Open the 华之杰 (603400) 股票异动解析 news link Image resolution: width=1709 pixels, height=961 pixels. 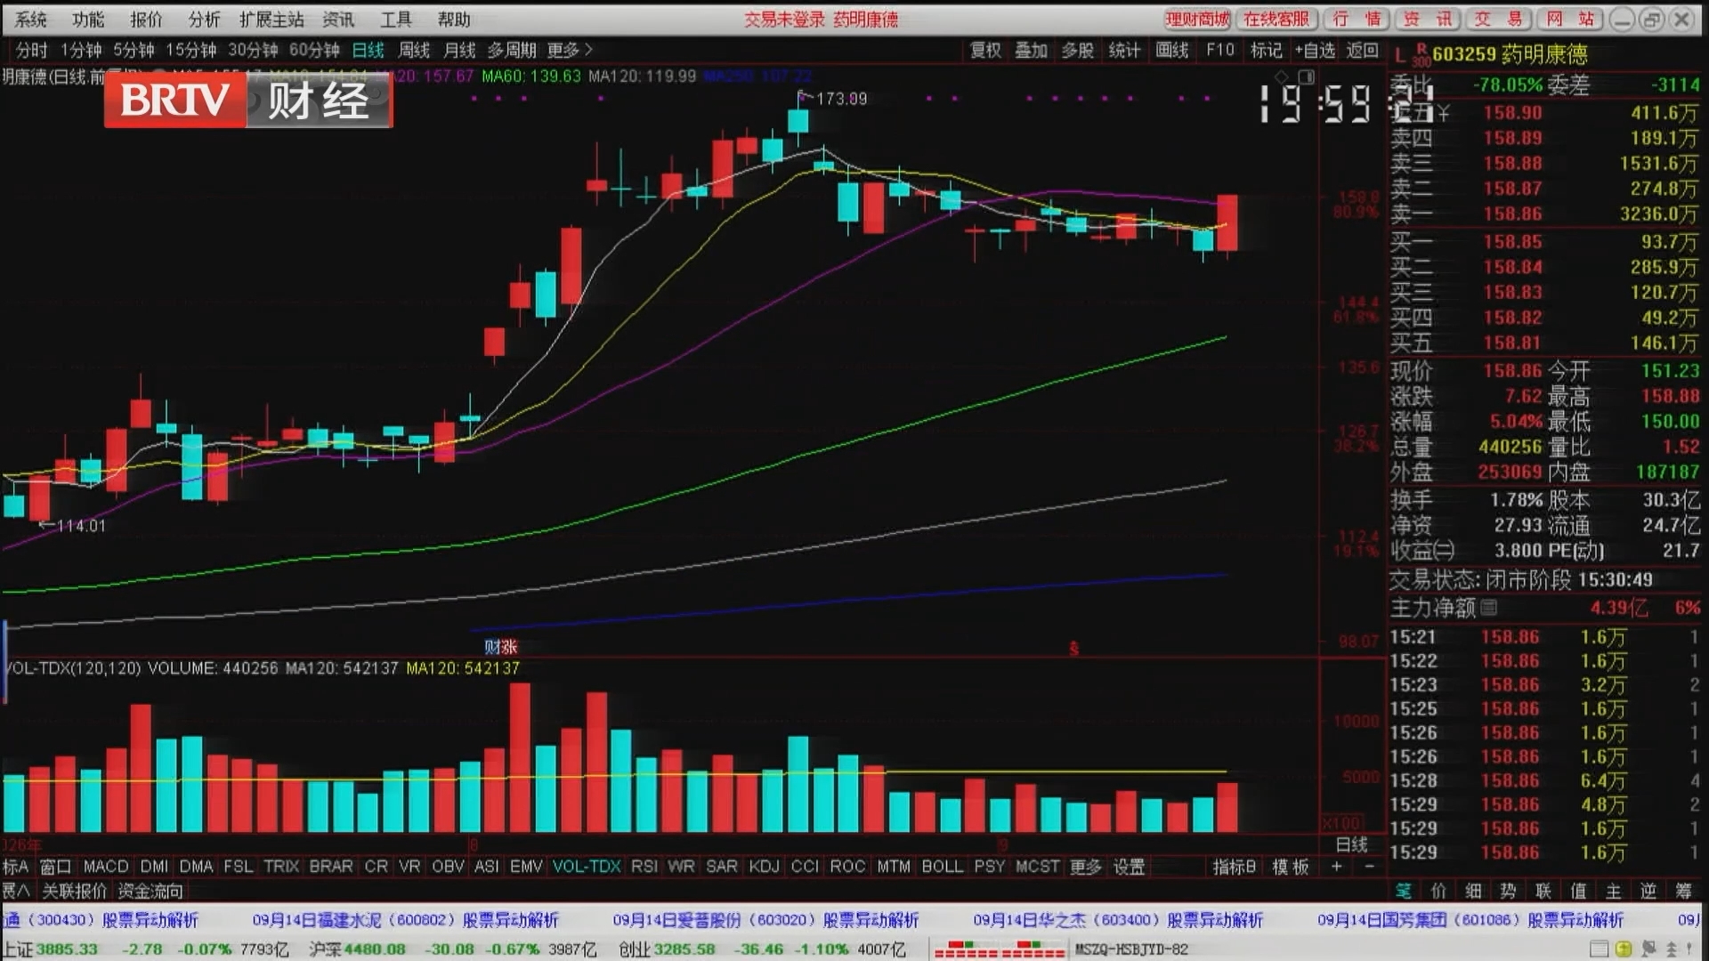coord(1118,920)
